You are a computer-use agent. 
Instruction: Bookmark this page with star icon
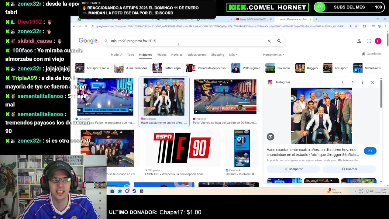(x=356, y=26)
